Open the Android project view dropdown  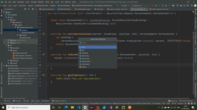10,9
